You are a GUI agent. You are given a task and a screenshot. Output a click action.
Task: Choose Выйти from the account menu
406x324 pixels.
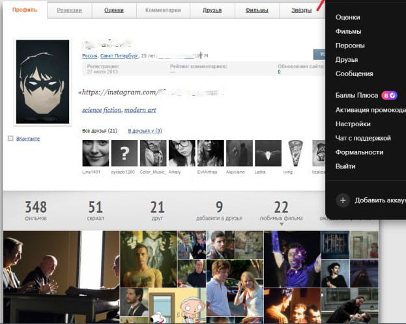[345, 167]
